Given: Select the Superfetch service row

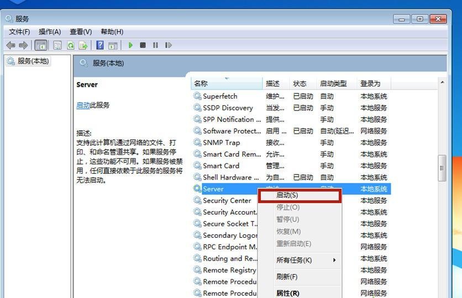Looking at the screenshot, I should 220,96.
